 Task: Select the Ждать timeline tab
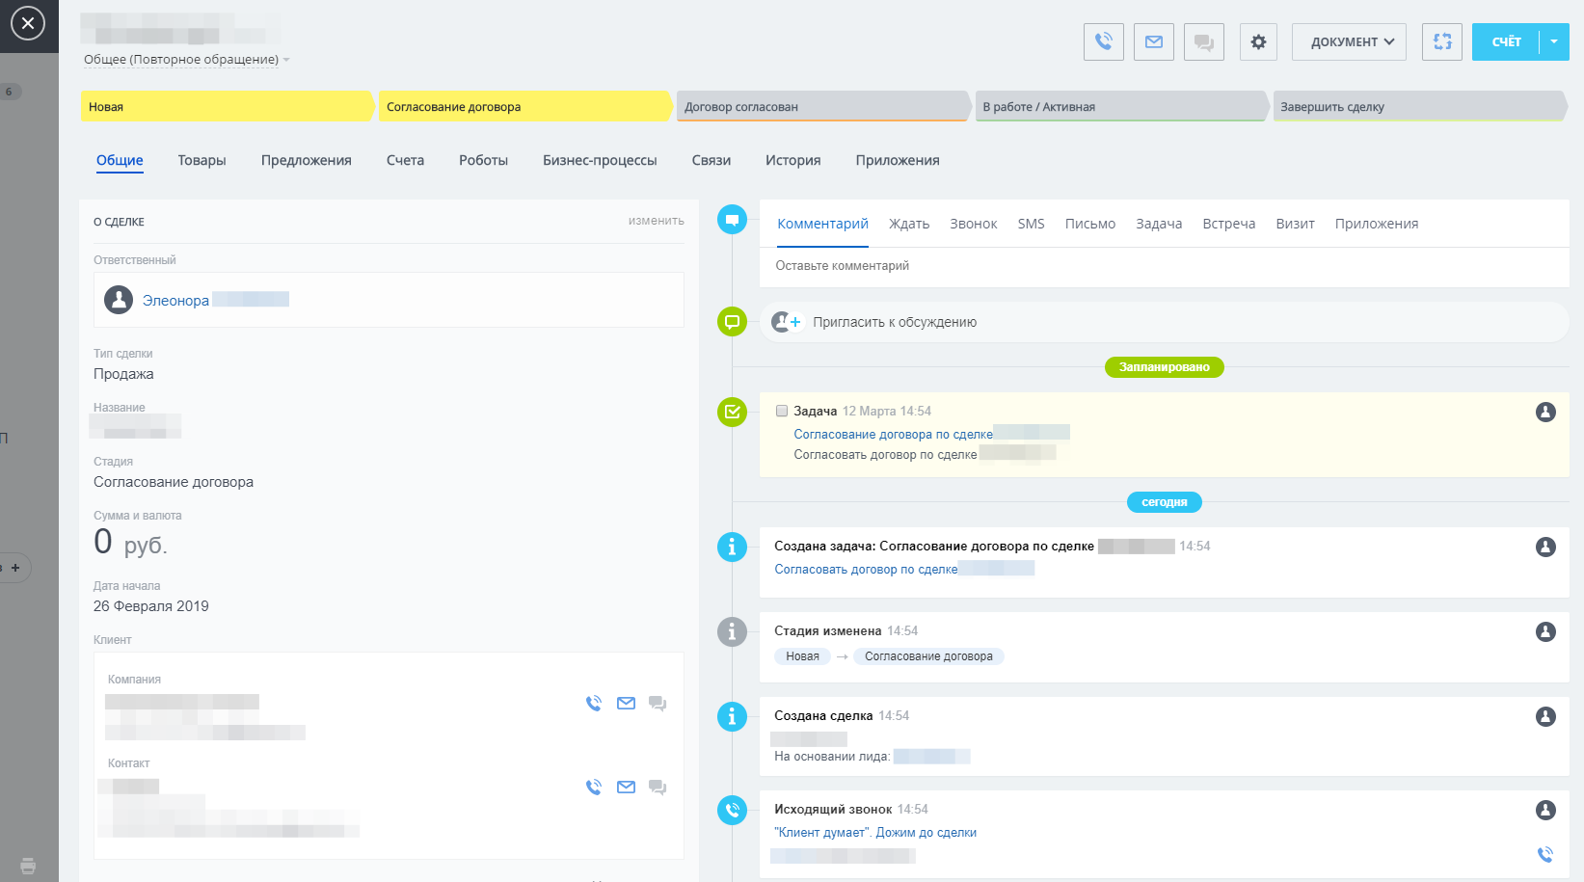coord(909,224)
